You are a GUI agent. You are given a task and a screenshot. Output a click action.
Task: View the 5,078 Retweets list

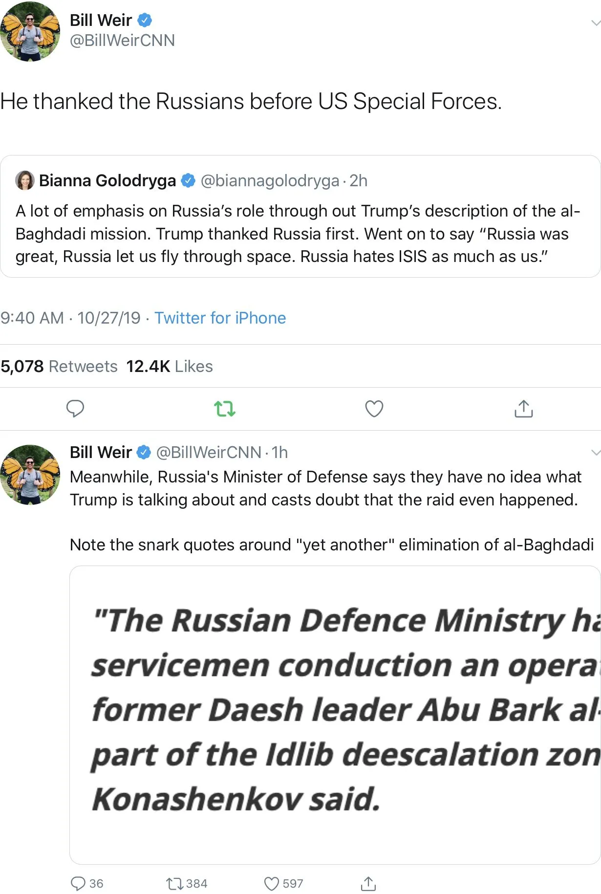tap(59, 366)
